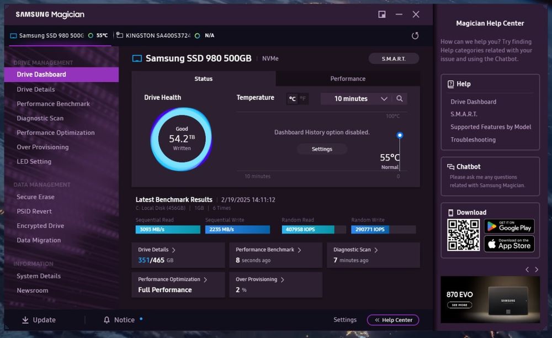Click the green health status circle beside 55°C
552x338 pixels.
coord(91,35)
